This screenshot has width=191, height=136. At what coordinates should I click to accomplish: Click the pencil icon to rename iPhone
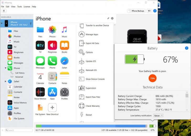click(108, 18)
